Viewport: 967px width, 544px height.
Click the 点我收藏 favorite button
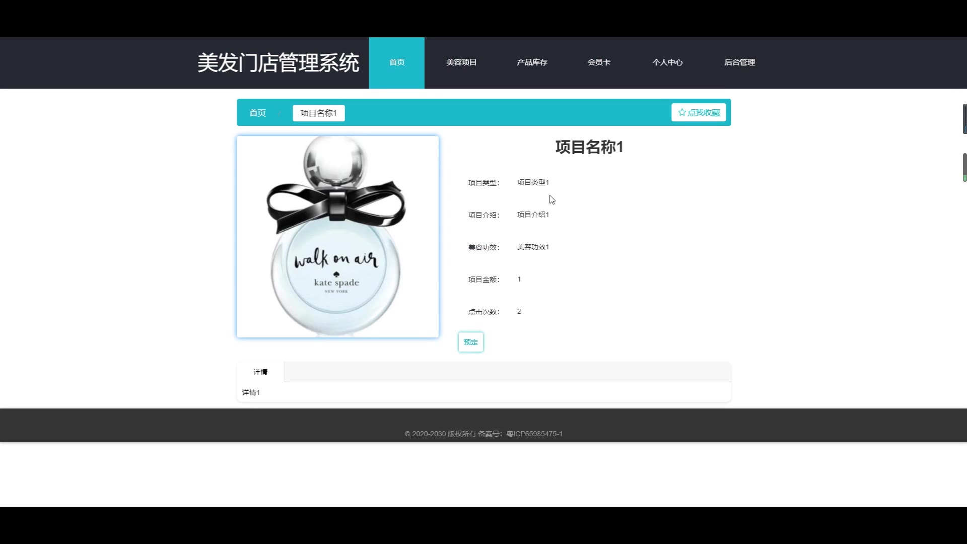[699, 112]
